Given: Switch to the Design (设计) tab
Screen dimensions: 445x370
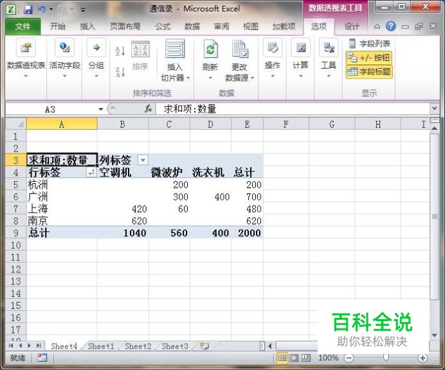Looking at the screenshot, I should point(352,26).
